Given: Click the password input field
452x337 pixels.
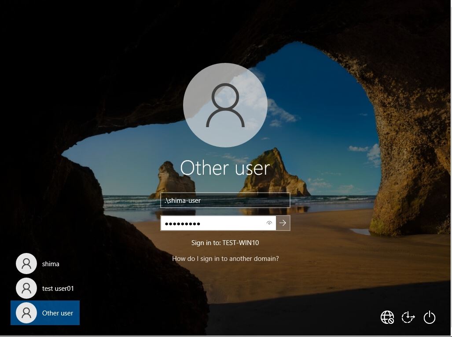Looking at the screenshot, I should coord(218,223).
